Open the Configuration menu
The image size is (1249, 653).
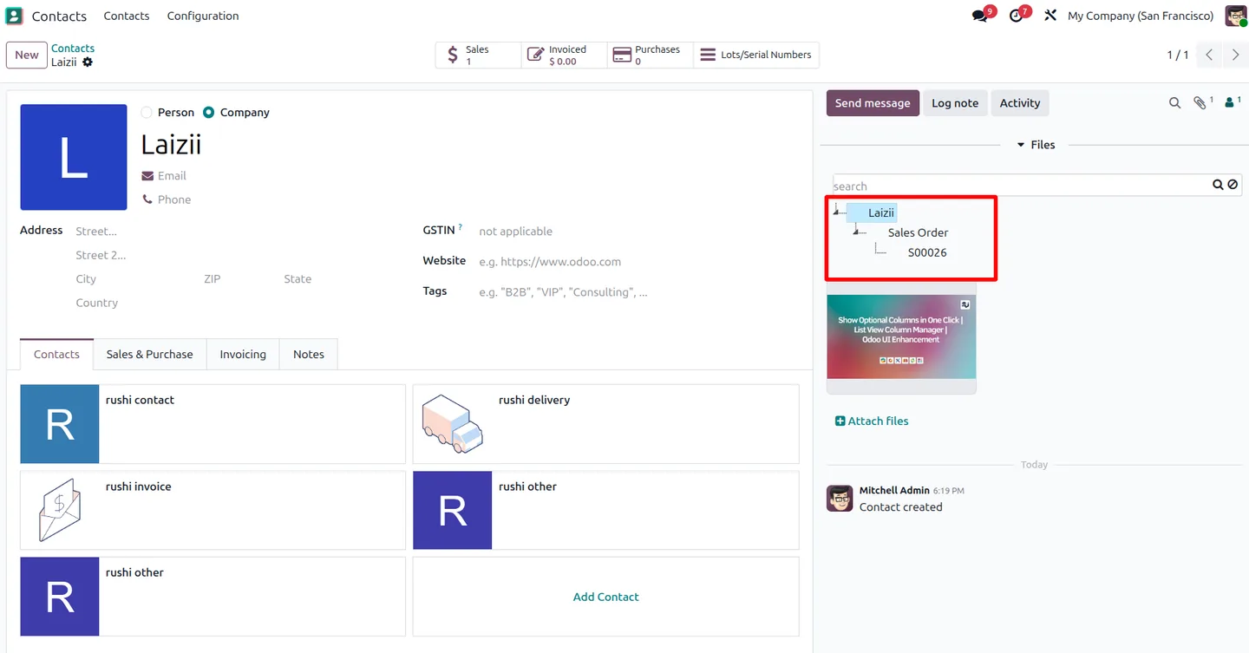[x=203, y=16]
